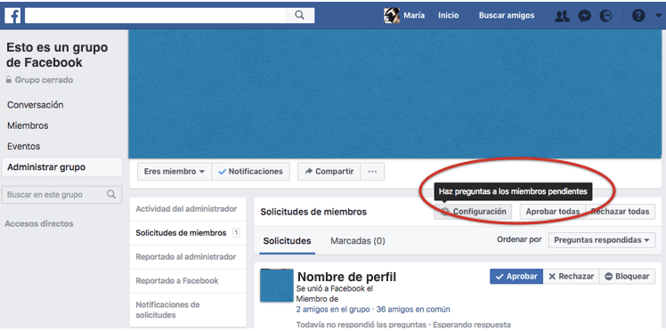Open Buscar amigos
This screenshot has width=666, height=331.
(507, 16)
